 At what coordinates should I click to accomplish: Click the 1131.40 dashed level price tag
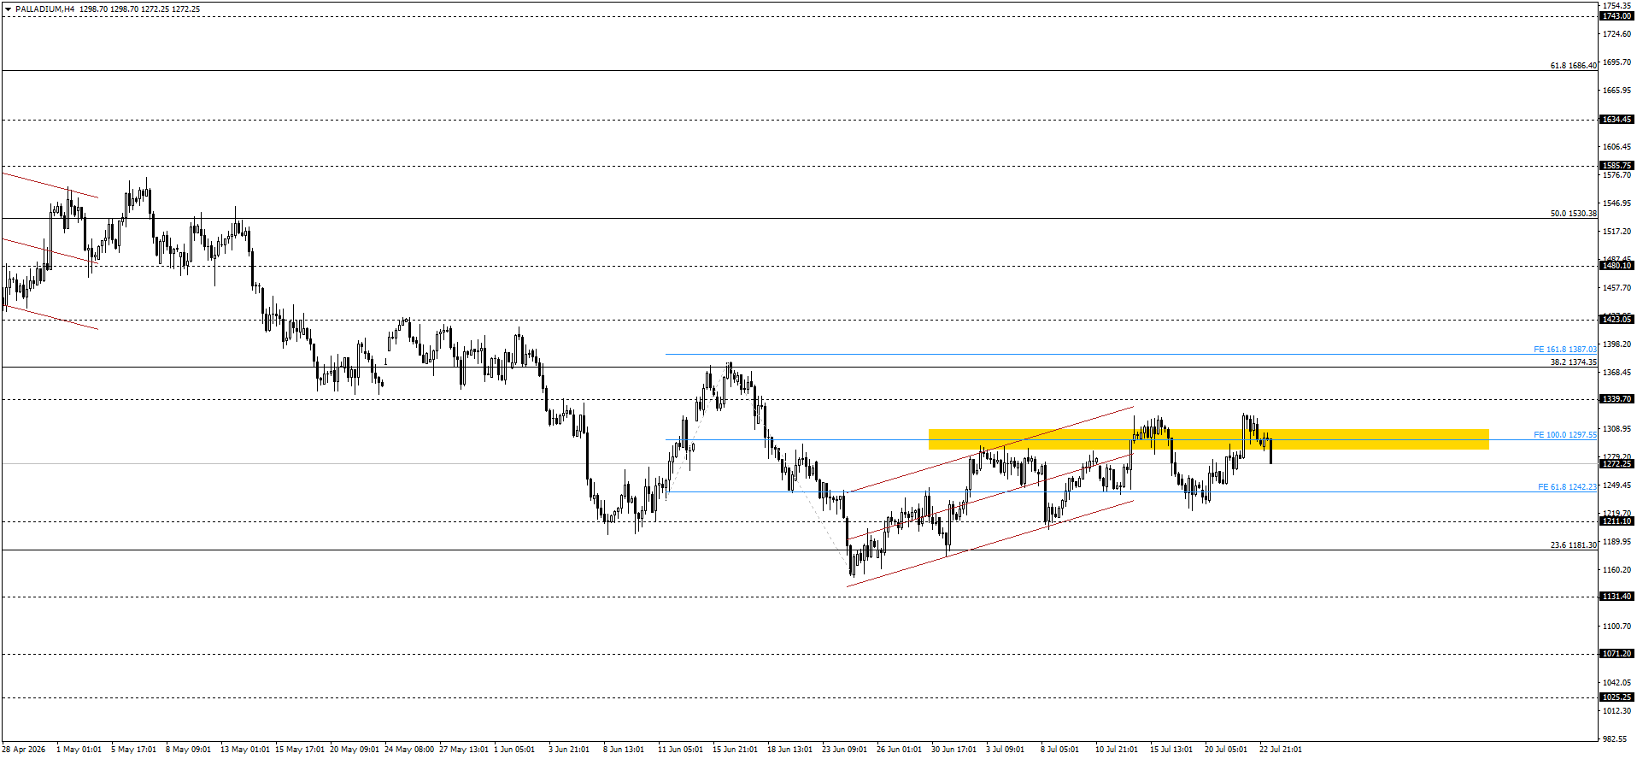[1616, 597]
